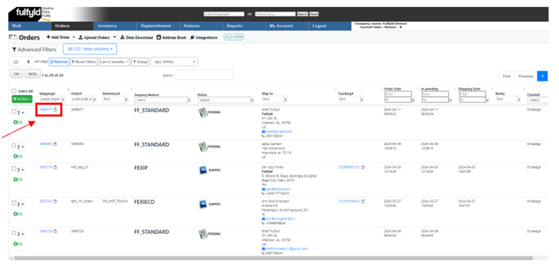Open the Integrations page
This screenshot has width=559, height=265.
204,37
